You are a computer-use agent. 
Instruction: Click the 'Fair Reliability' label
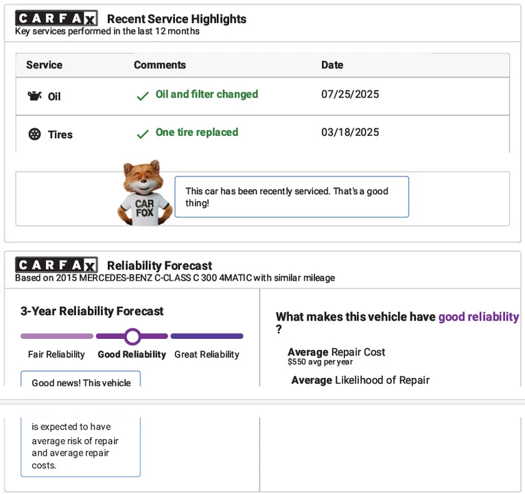(x=56, y=355)
